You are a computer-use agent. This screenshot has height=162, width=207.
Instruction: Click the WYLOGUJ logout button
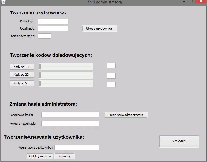point(179,141)
